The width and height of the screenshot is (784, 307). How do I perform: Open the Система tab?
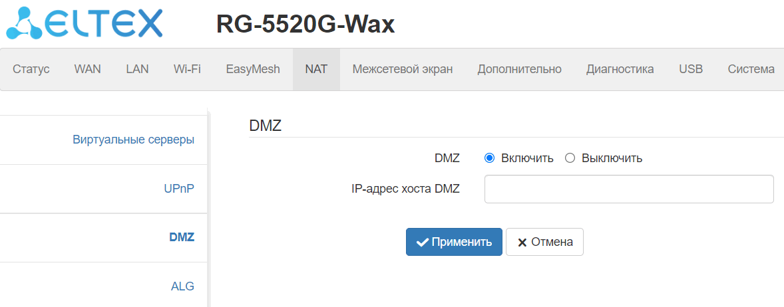751,69
